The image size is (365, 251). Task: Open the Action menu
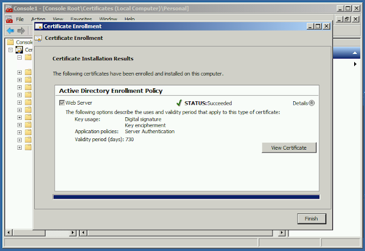point(38,19)
